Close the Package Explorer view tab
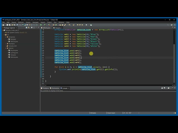 [x=16, y=28]
